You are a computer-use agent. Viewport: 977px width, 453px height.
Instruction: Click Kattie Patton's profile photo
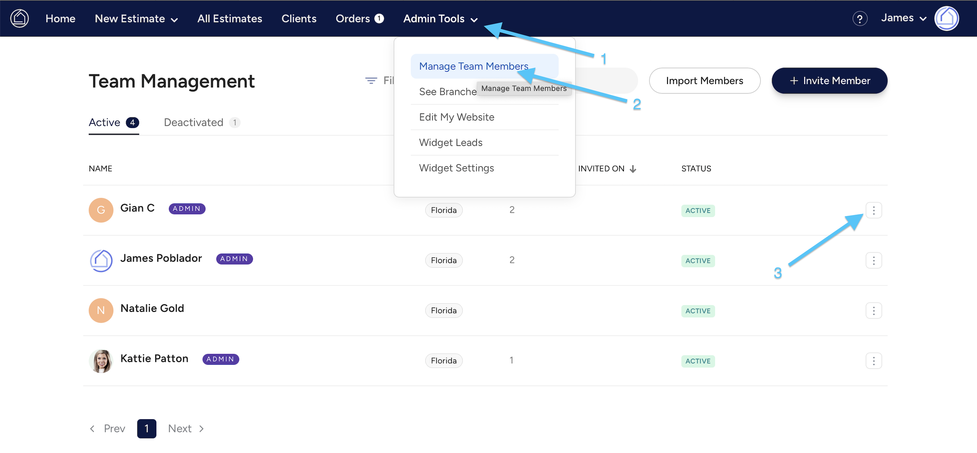coord(101,361)
